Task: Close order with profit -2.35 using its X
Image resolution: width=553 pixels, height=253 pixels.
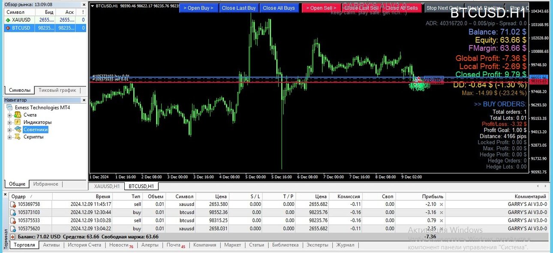Action: pyautogui.click(x=441, y=229)
